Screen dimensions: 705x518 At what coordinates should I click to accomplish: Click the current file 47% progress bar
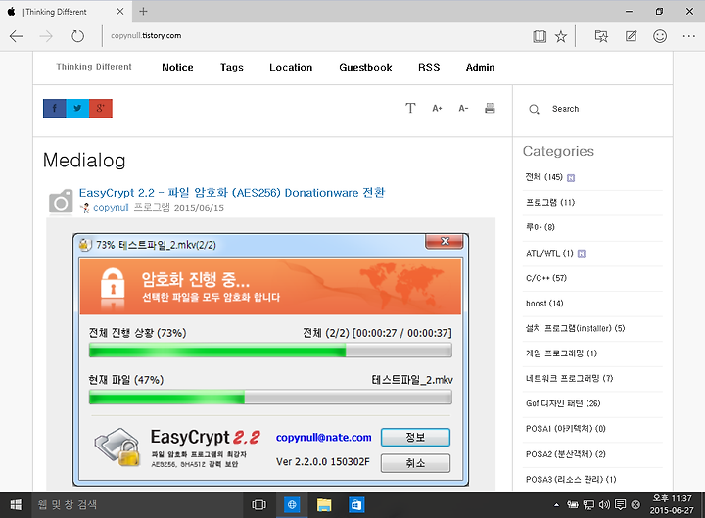pyautogui.click(x=270, y=397)
